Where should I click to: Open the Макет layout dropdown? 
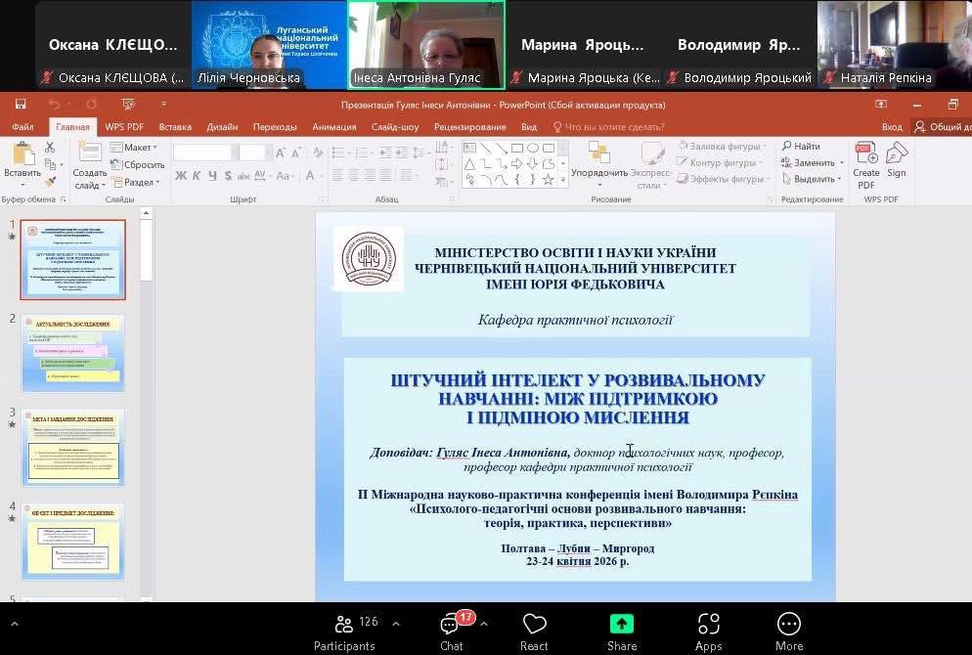click(x=134, y=148)
